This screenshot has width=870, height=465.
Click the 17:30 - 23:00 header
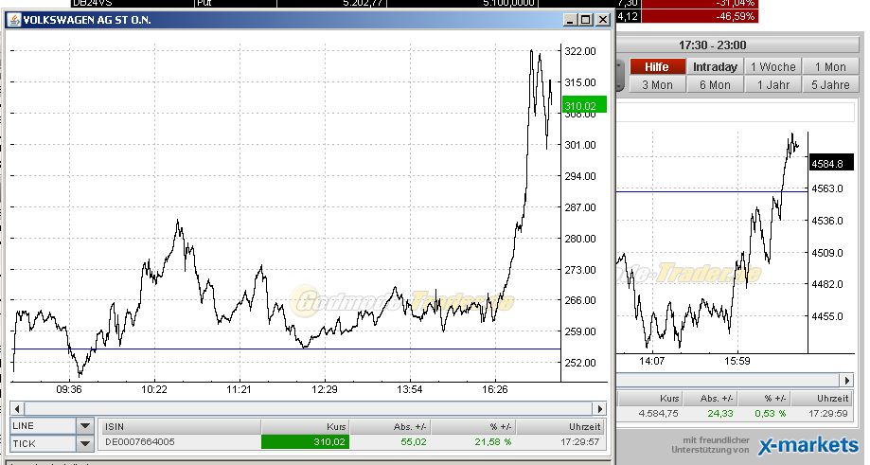[x=713, y=45]
